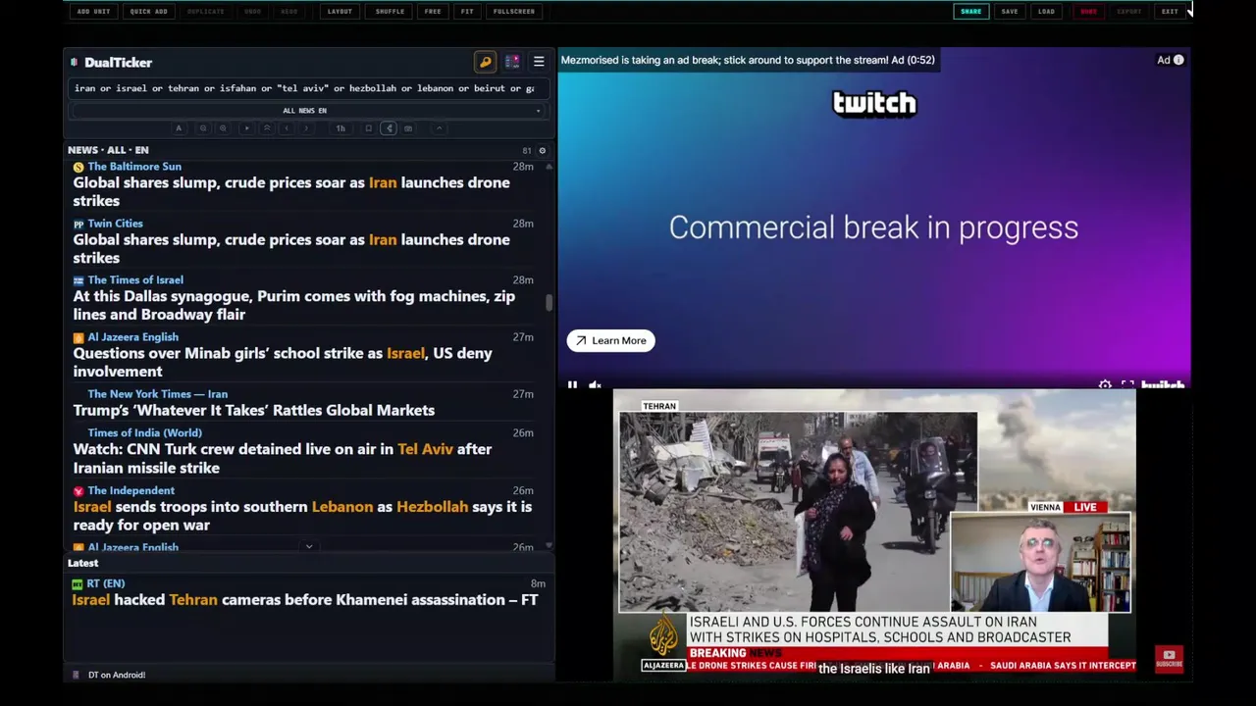Screen dimensions: 1256x706
Task: Go to next item with right chevron
Action: point(306,128)
